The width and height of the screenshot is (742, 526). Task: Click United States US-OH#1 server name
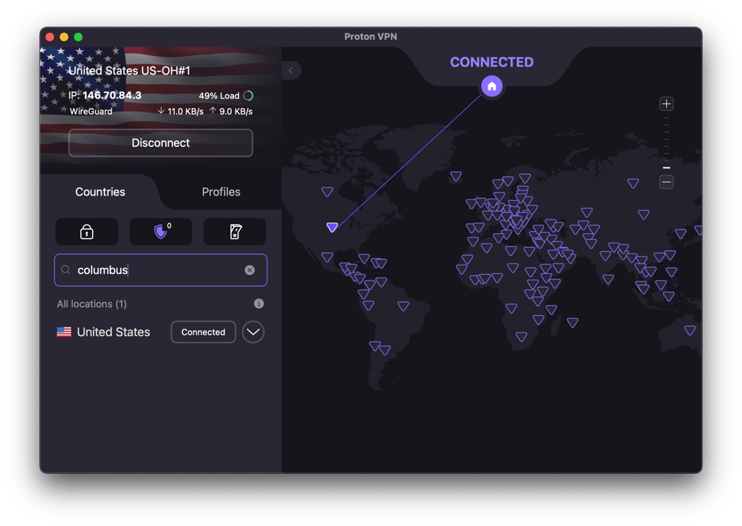(129, 70)
